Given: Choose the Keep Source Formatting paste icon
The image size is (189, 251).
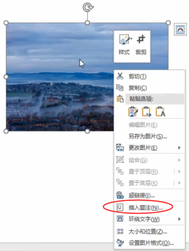Looking at the screenshot, I should tap(133, 111).
